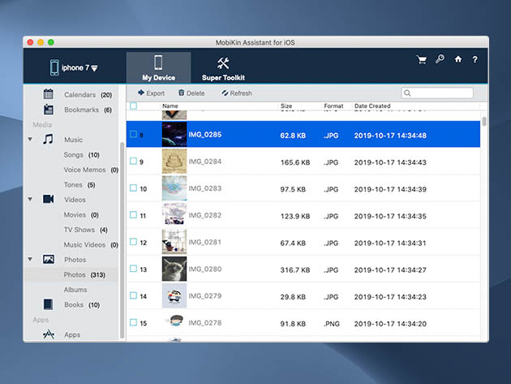Check the box for row 10 IMG_0283
Viewport: 511px width, 384px height.
click(x=133, y=188)
